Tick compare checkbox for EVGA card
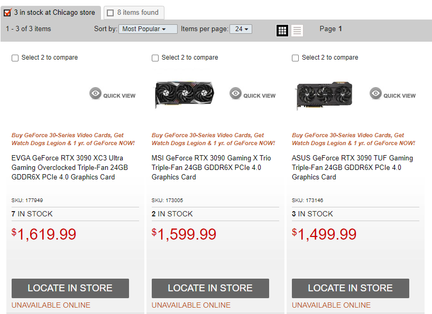The image size is (432, 314). 15,58
